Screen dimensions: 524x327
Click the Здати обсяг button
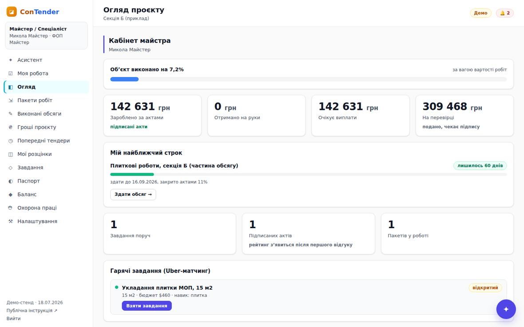point(133,195)
